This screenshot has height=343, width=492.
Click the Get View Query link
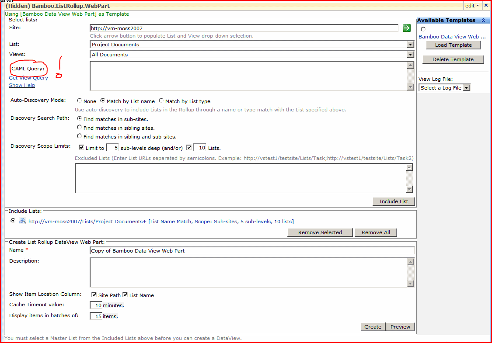click(28, 78)
